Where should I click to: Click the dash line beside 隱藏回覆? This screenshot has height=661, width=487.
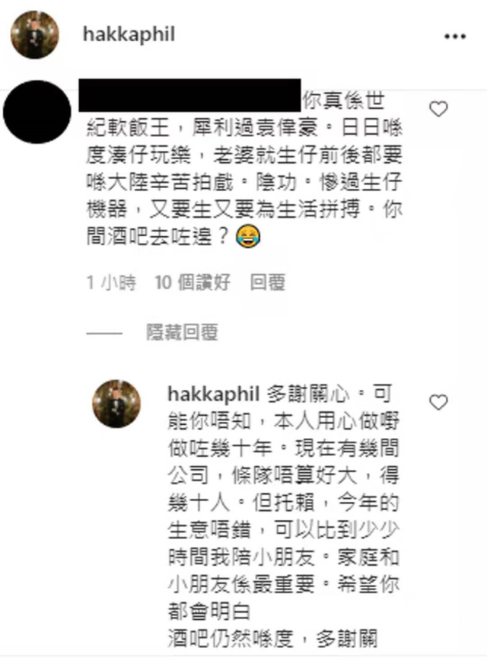pyautogui.click(x=104, y=334)
